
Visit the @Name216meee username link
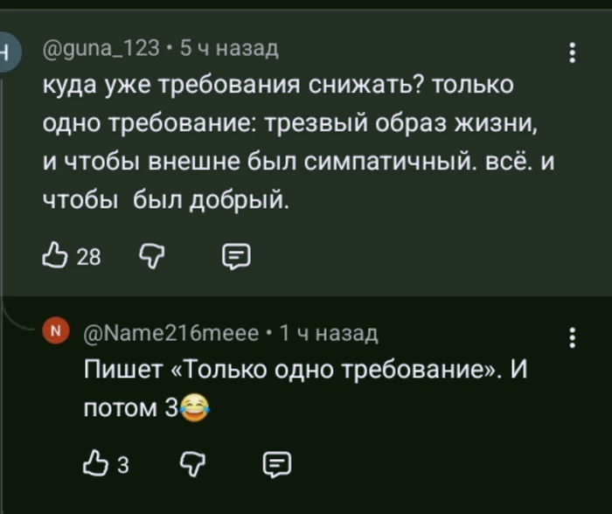(x=170, y=333)
